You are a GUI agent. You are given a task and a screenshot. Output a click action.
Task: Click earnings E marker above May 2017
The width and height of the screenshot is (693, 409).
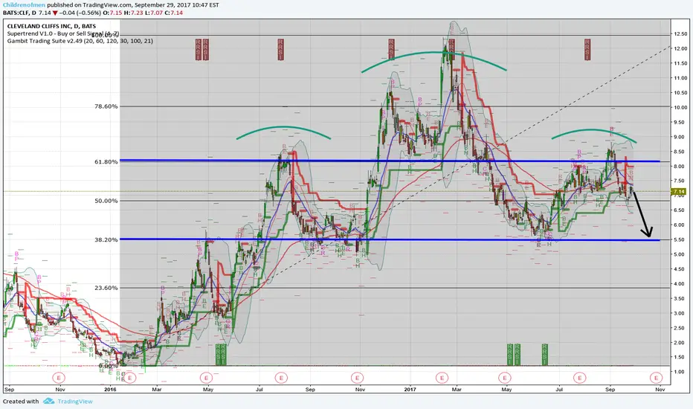click(505, 378)
